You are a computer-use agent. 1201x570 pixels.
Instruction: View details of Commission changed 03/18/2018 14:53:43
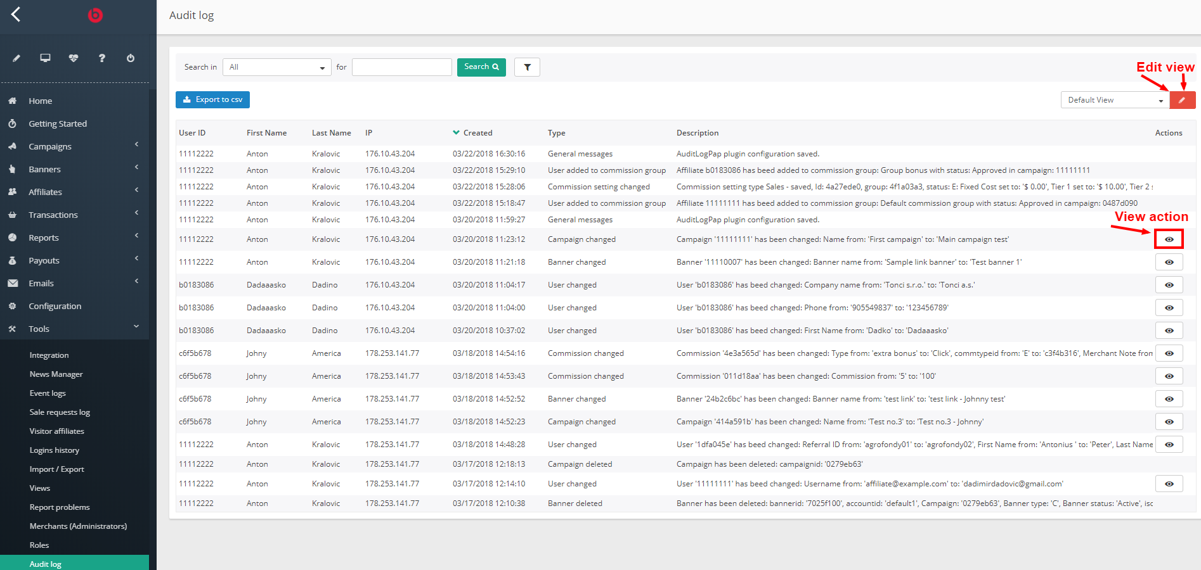tap(1169, 376)
